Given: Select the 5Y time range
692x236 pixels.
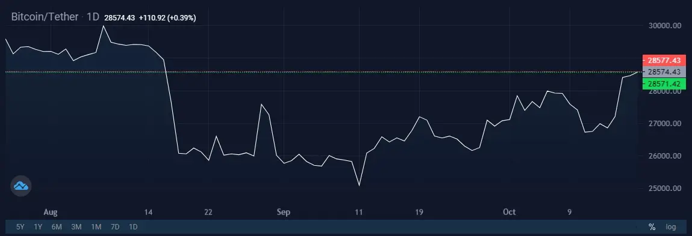Looking at the screenshot, I should [20, 227].
